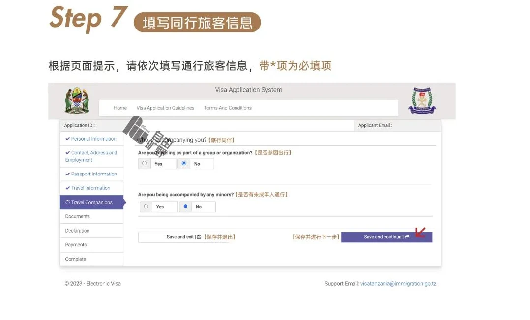Select the Travel Companions step
This screenshot has width=530, height=320.
[91, 202]
